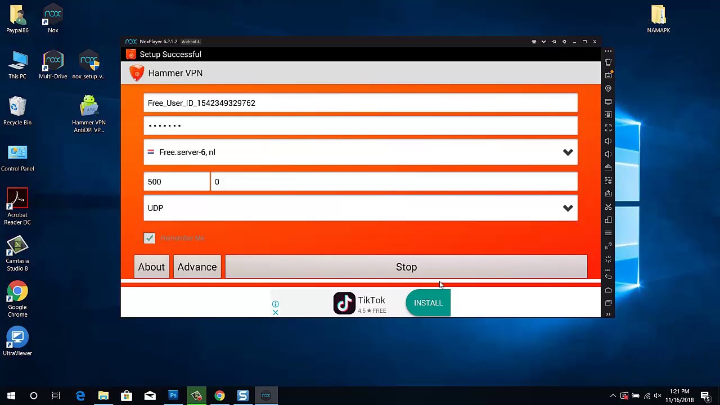Click Nox volume down icon

608,154
